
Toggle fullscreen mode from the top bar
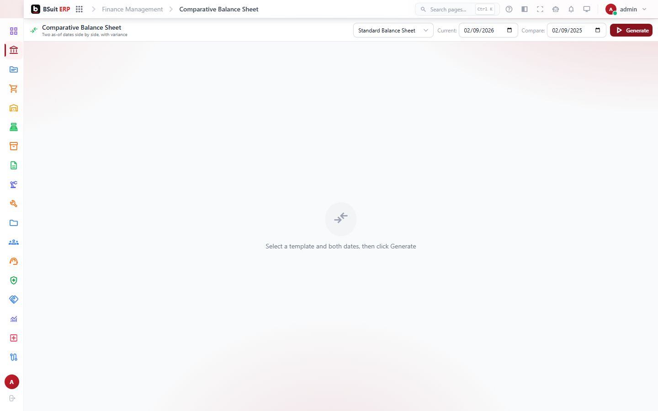coord(540,9)
